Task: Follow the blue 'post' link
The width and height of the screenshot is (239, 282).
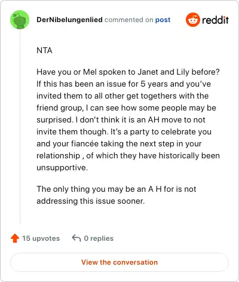Action: click(163, 20)
